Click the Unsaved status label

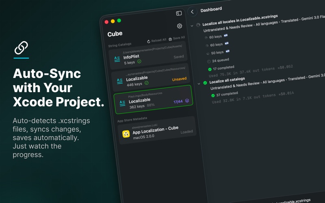pyautogui.click(x=179, y=79)
